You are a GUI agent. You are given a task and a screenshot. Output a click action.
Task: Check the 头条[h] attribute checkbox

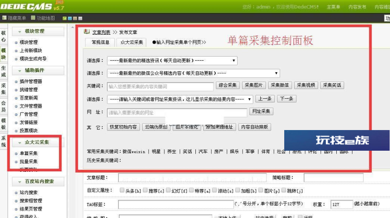pos(122,190)
